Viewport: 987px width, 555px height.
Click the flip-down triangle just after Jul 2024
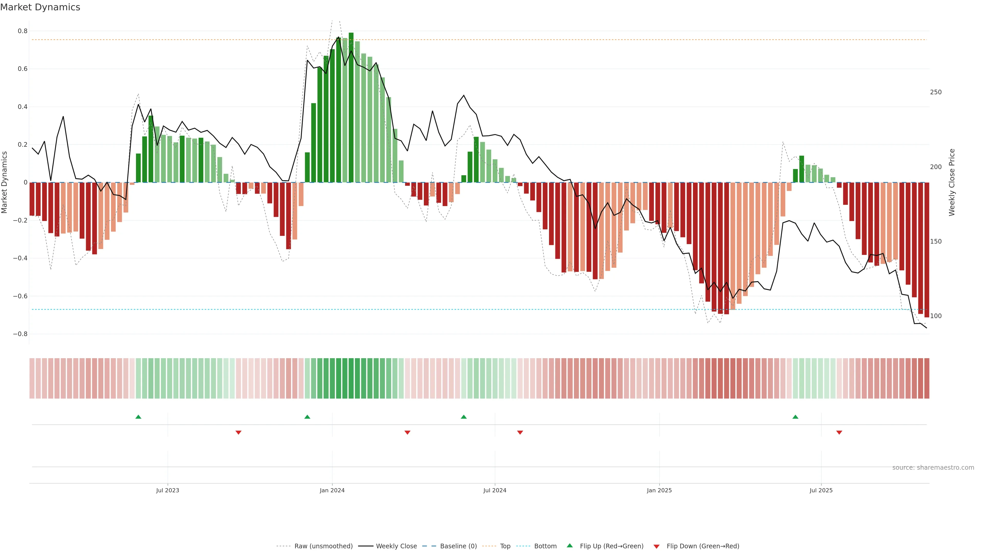point(520,432)
